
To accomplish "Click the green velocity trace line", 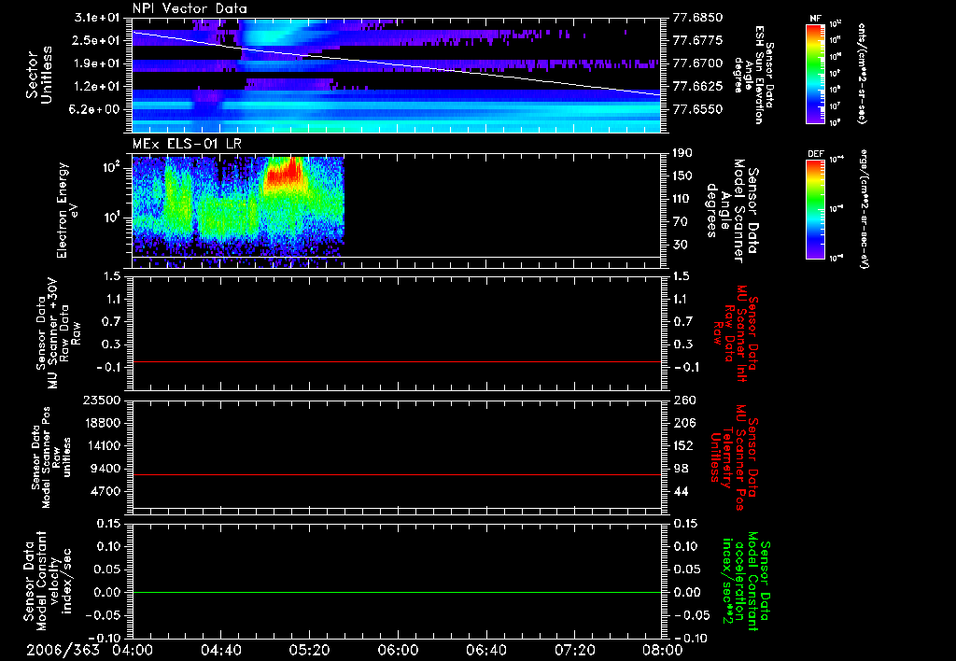I will [397, 592].
